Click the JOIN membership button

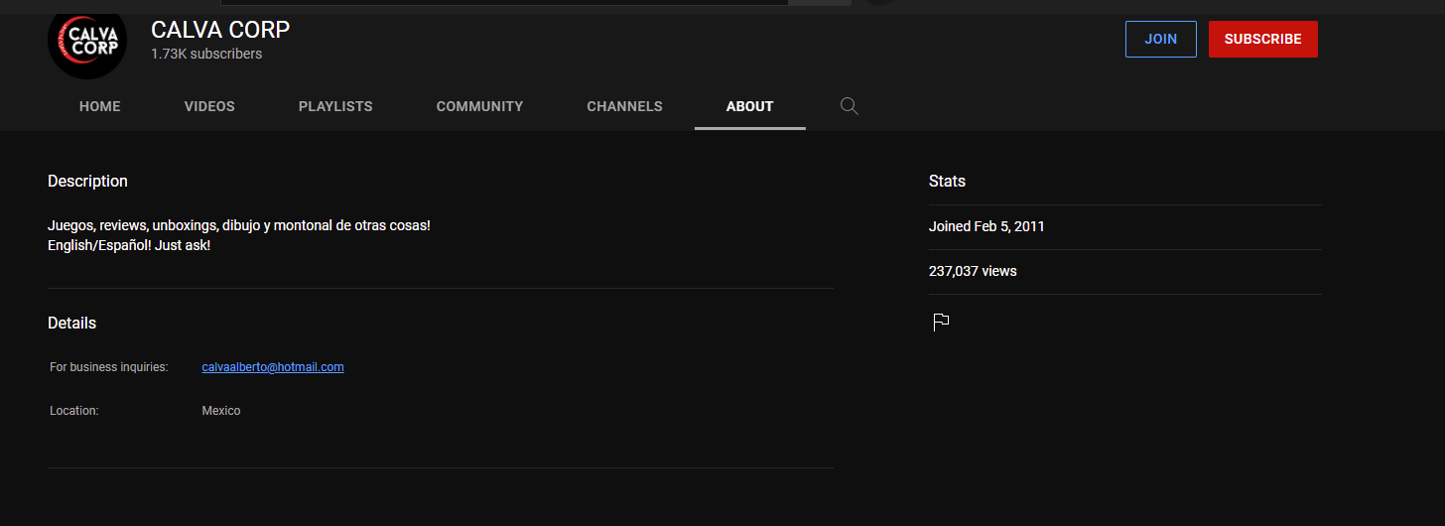pos(1160,40)
